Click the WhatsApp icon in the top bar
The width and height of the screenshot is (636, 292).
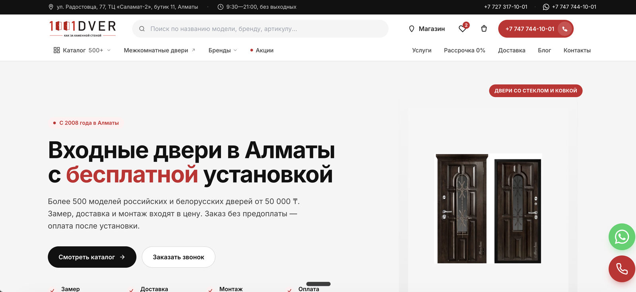[x=546, y=7]
